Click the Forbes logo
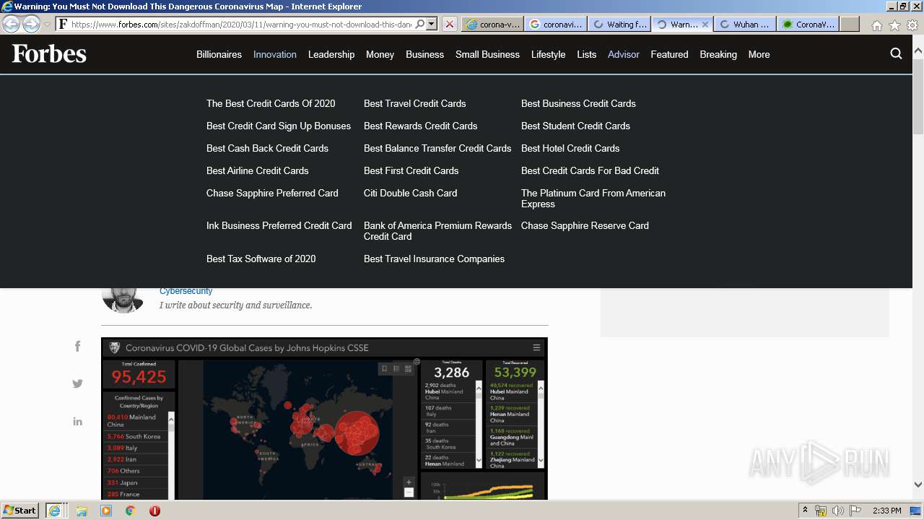924x520 pixels. pyautogui.click(x=49, y=54)
